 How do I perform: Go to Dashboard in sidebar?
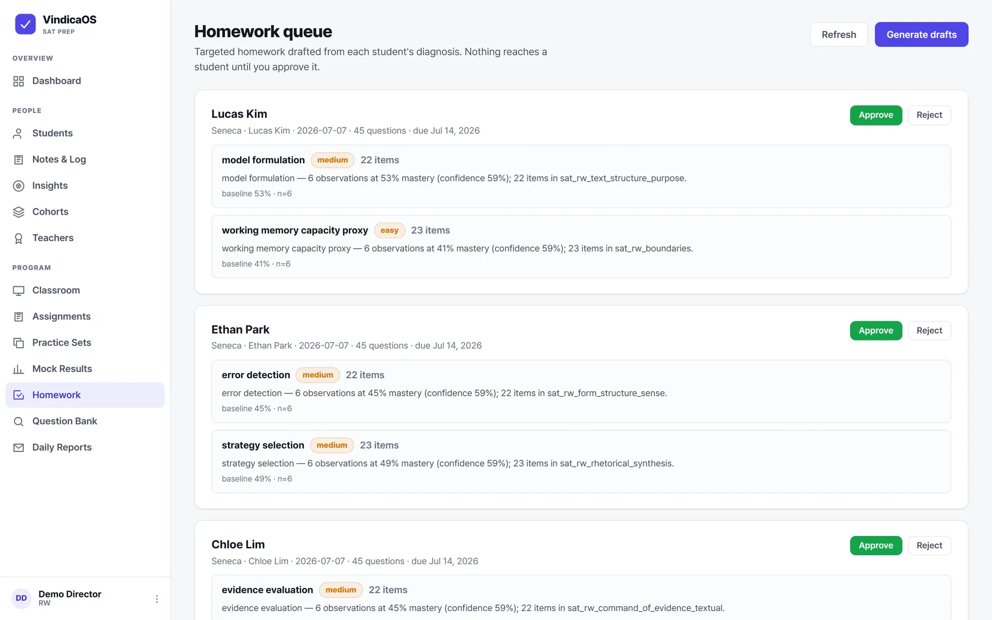click(85, 81)
